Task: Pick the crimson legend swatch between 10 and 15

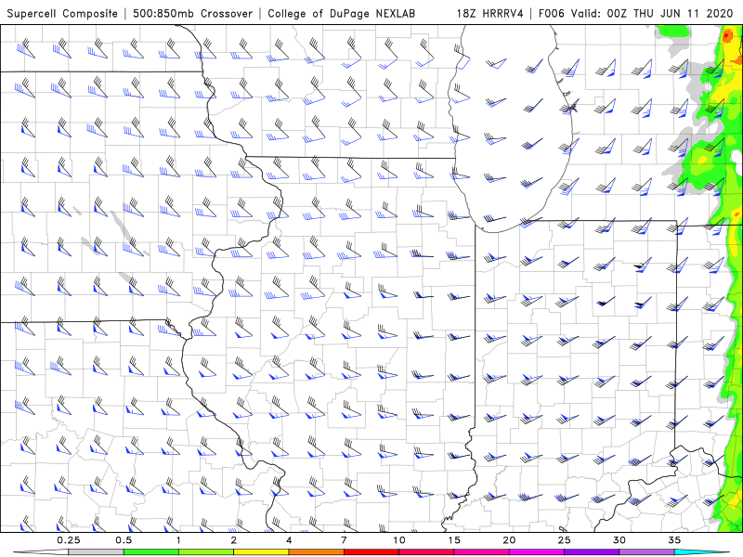Action: (426, 552)
